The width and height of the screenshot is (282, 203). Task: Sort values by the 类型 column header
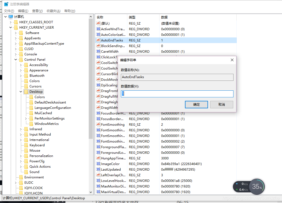tap(143, 17)
